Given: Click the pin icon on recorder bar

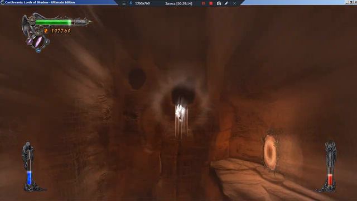Looking at the screenshot, I should (x=131, y=3).
